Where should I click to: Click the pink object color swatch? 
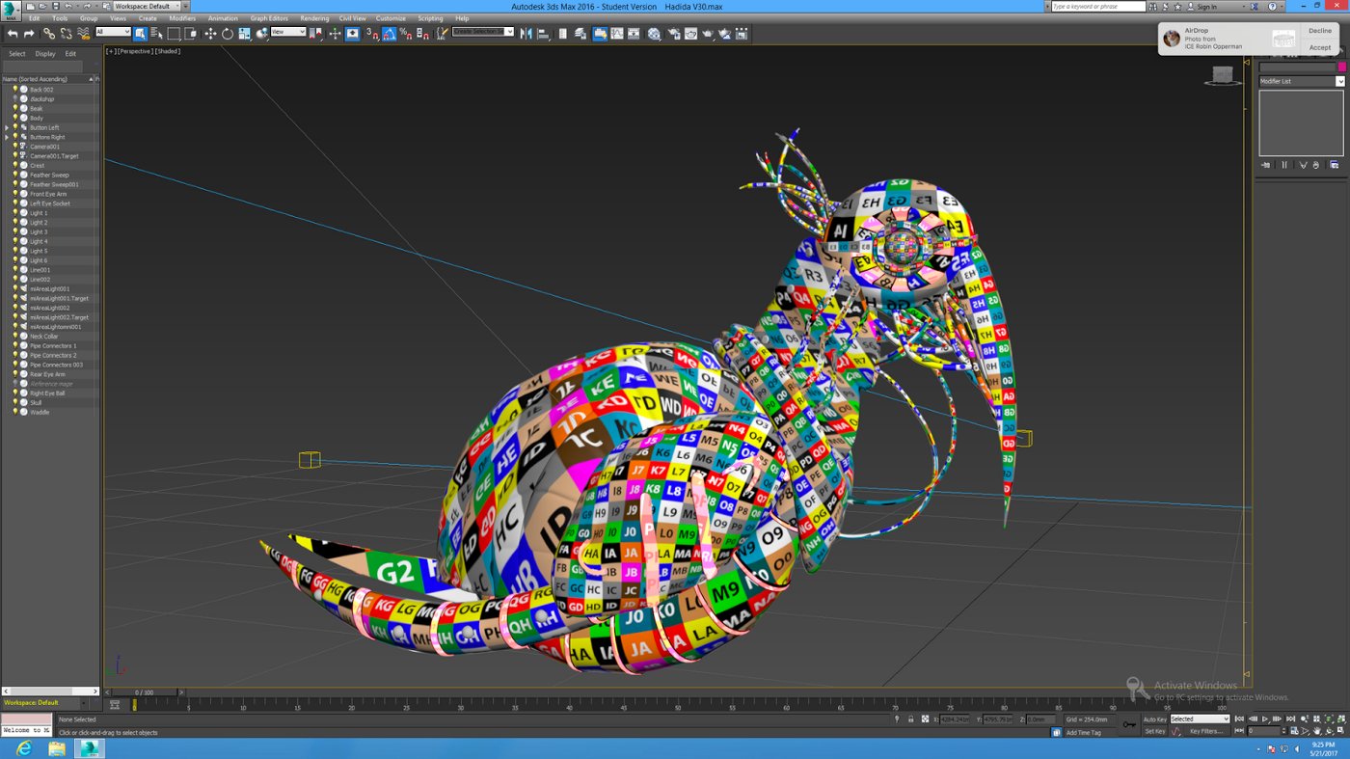1341,67
